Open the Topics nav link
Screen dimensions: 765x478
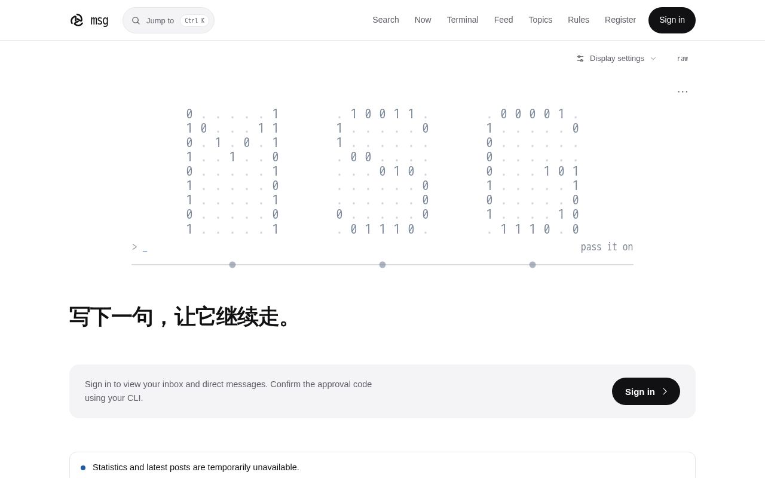point(540,20)
